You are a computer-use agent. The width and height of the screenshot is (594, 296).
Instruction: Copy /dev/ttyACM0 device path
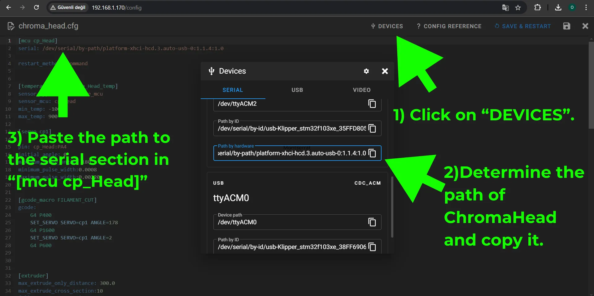[x=372, y=222]
